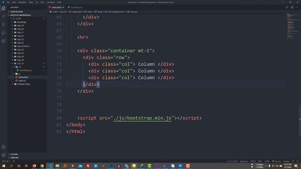Expand the Timeline panel
301x169 pixels.
pyautogui.click(x=27, y=158)
